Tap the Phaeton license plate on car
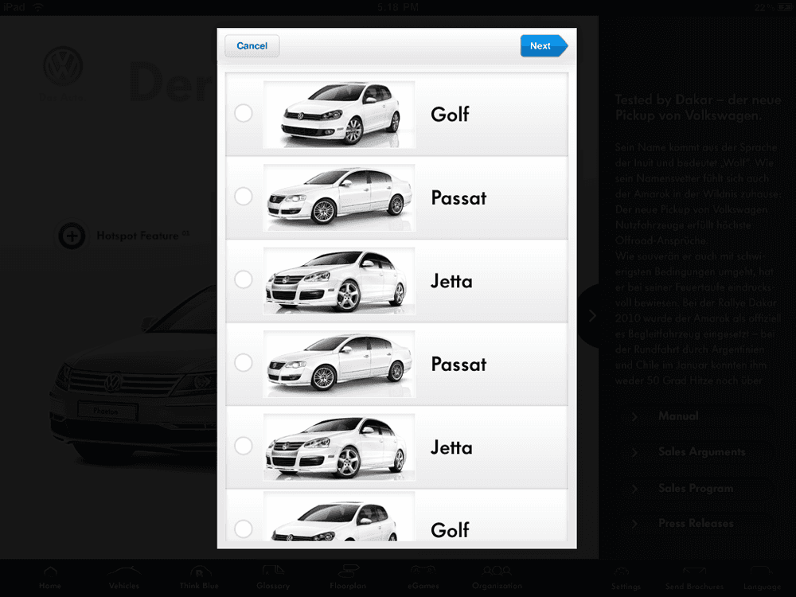This screenshot has height=597, width=796. (106, 412)
